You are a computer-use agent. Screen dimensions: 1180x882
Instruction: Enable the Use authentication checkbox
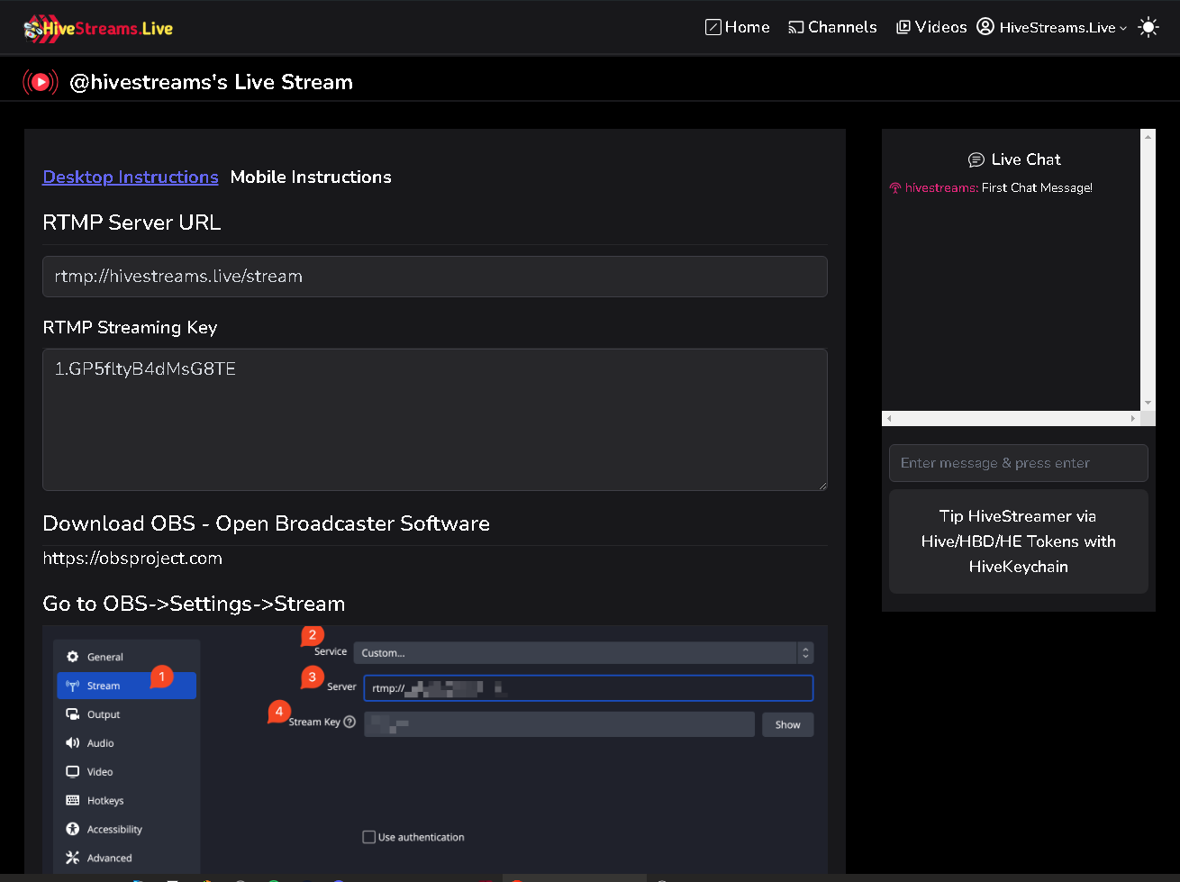coord(368,837)
